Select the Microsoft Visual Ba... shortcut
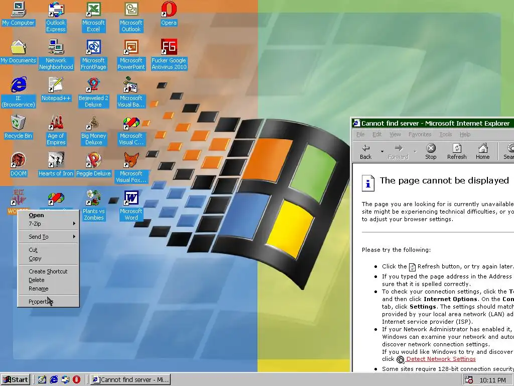 131,92
